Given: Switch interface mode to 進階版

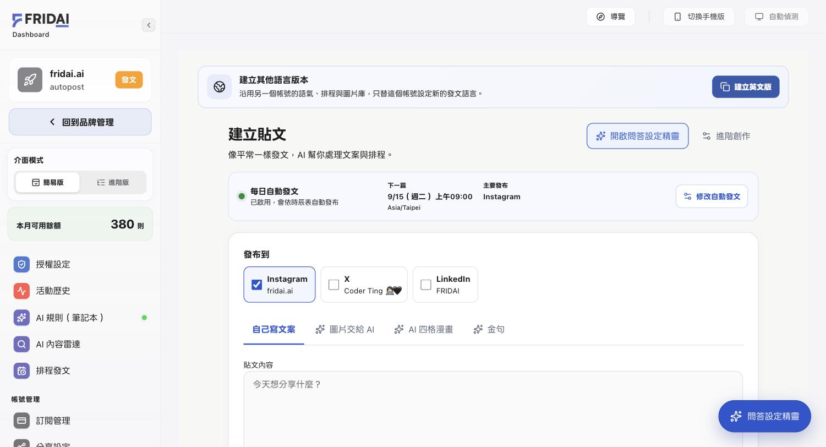Looking at the screenshot, I should tap(113, 182).
